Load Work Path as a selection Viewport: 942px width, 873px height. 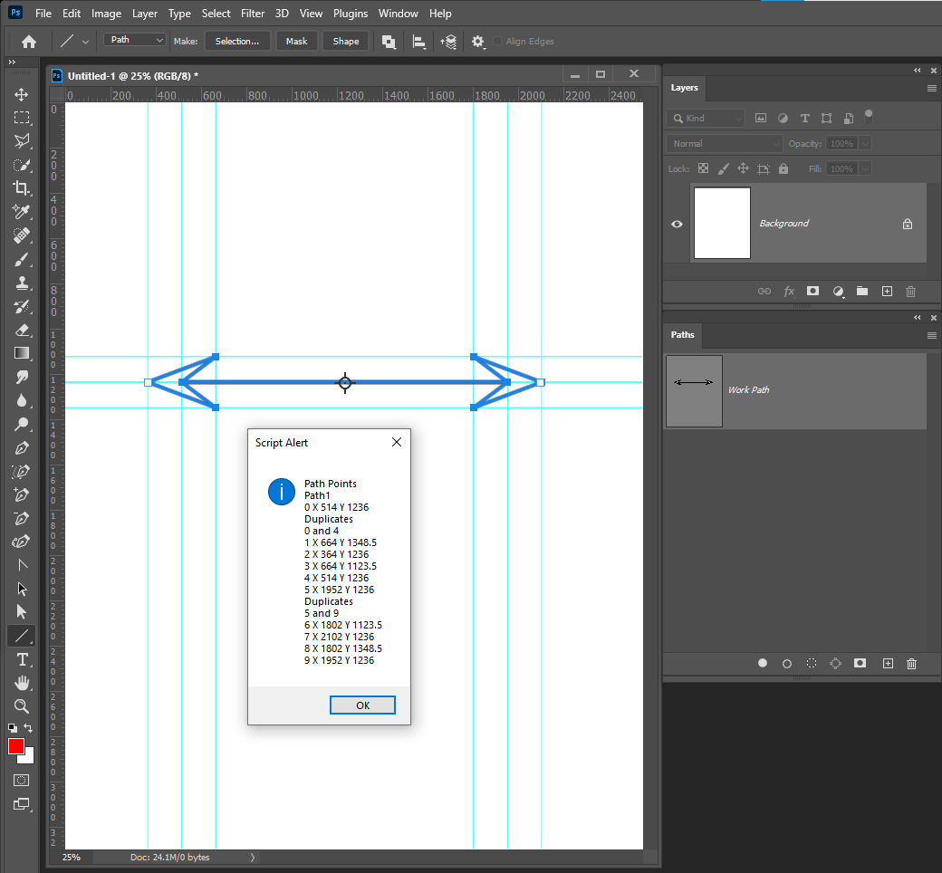coord(812,663)
